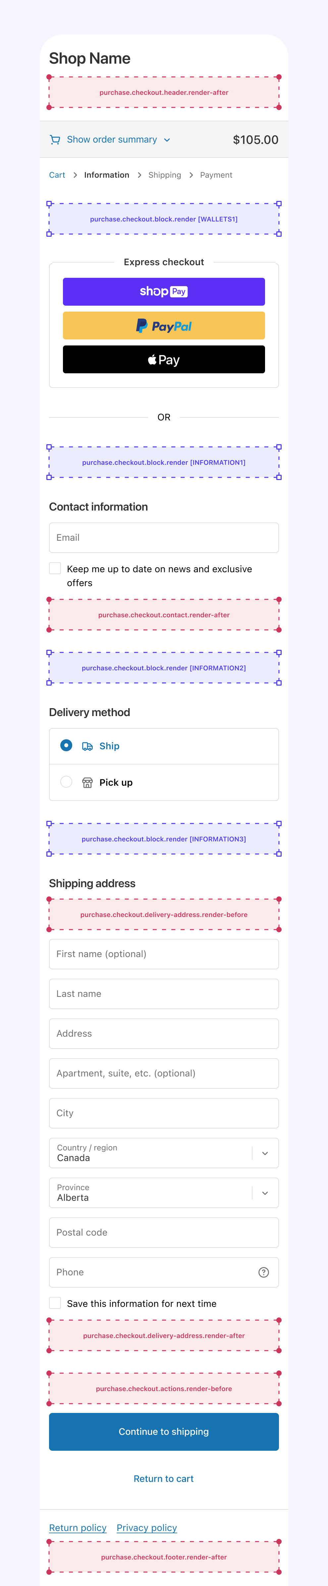Expand Show order summary
The height and width of the screenshot is (1586, 328).
coord(112,140)
